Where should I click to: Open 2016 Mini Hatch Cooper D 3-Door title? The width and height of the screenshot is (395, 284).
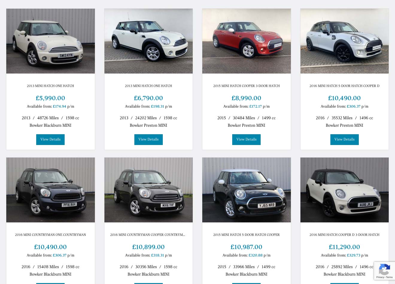pyautogui.click(x=344, y=235)
